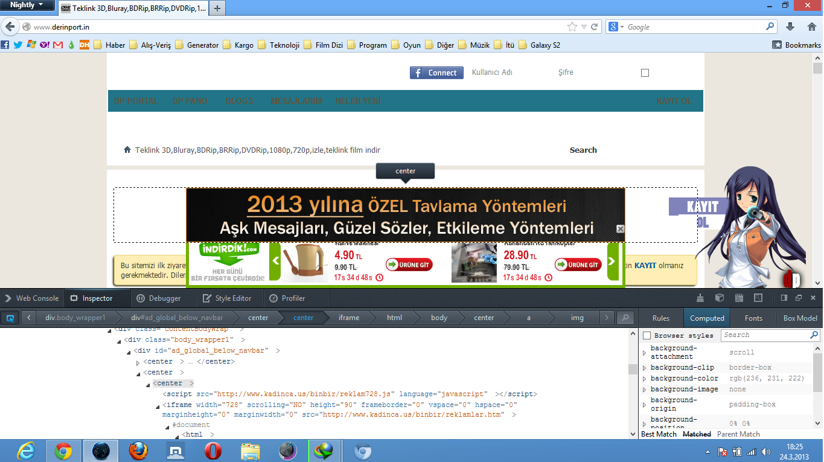Close the developer tools panel
Image resolution: width=824 pixels, height=462 pixels.
pos(813,298)
